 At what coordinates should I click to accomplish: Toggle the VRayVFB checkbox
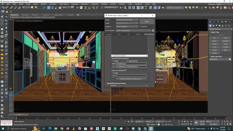point(147,86)
